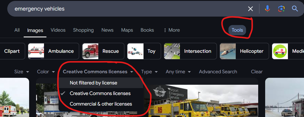Open the Color filter dropdown
304x117 pixels.
pyautogui.click(x=46, y=72)
